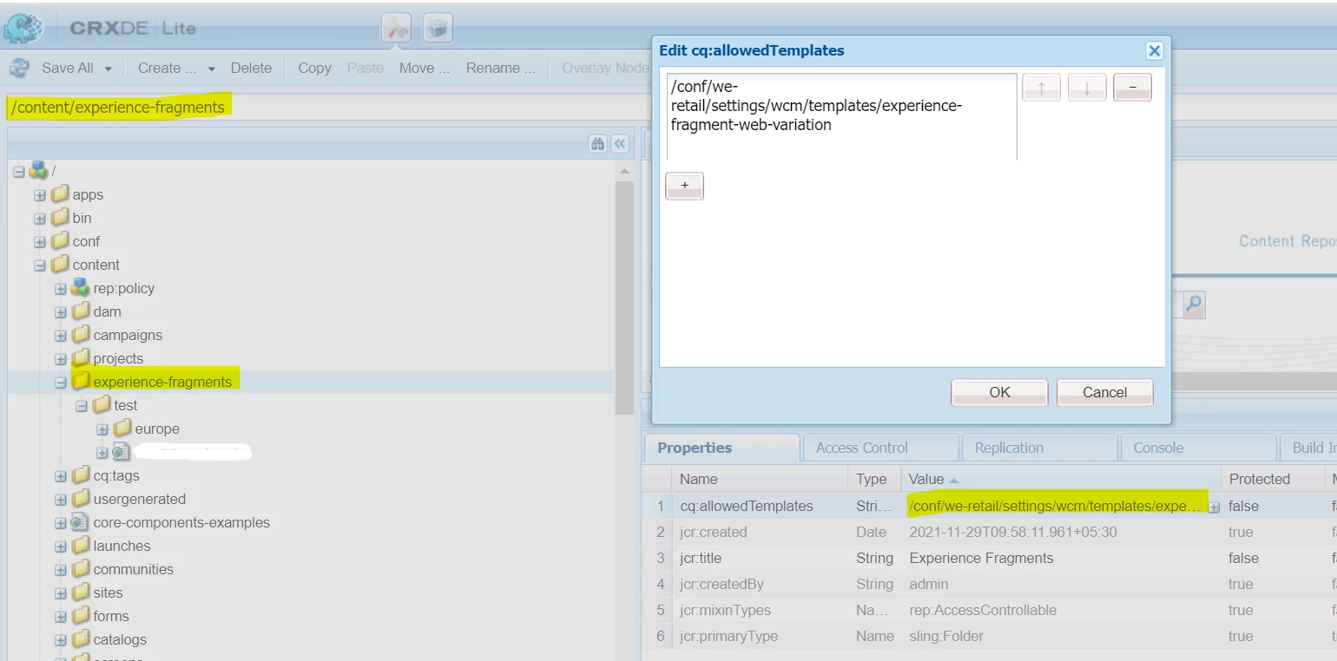Click Move in the toolbar
The width and height of the screenshot is (1337, 661).
coord(425,68)
